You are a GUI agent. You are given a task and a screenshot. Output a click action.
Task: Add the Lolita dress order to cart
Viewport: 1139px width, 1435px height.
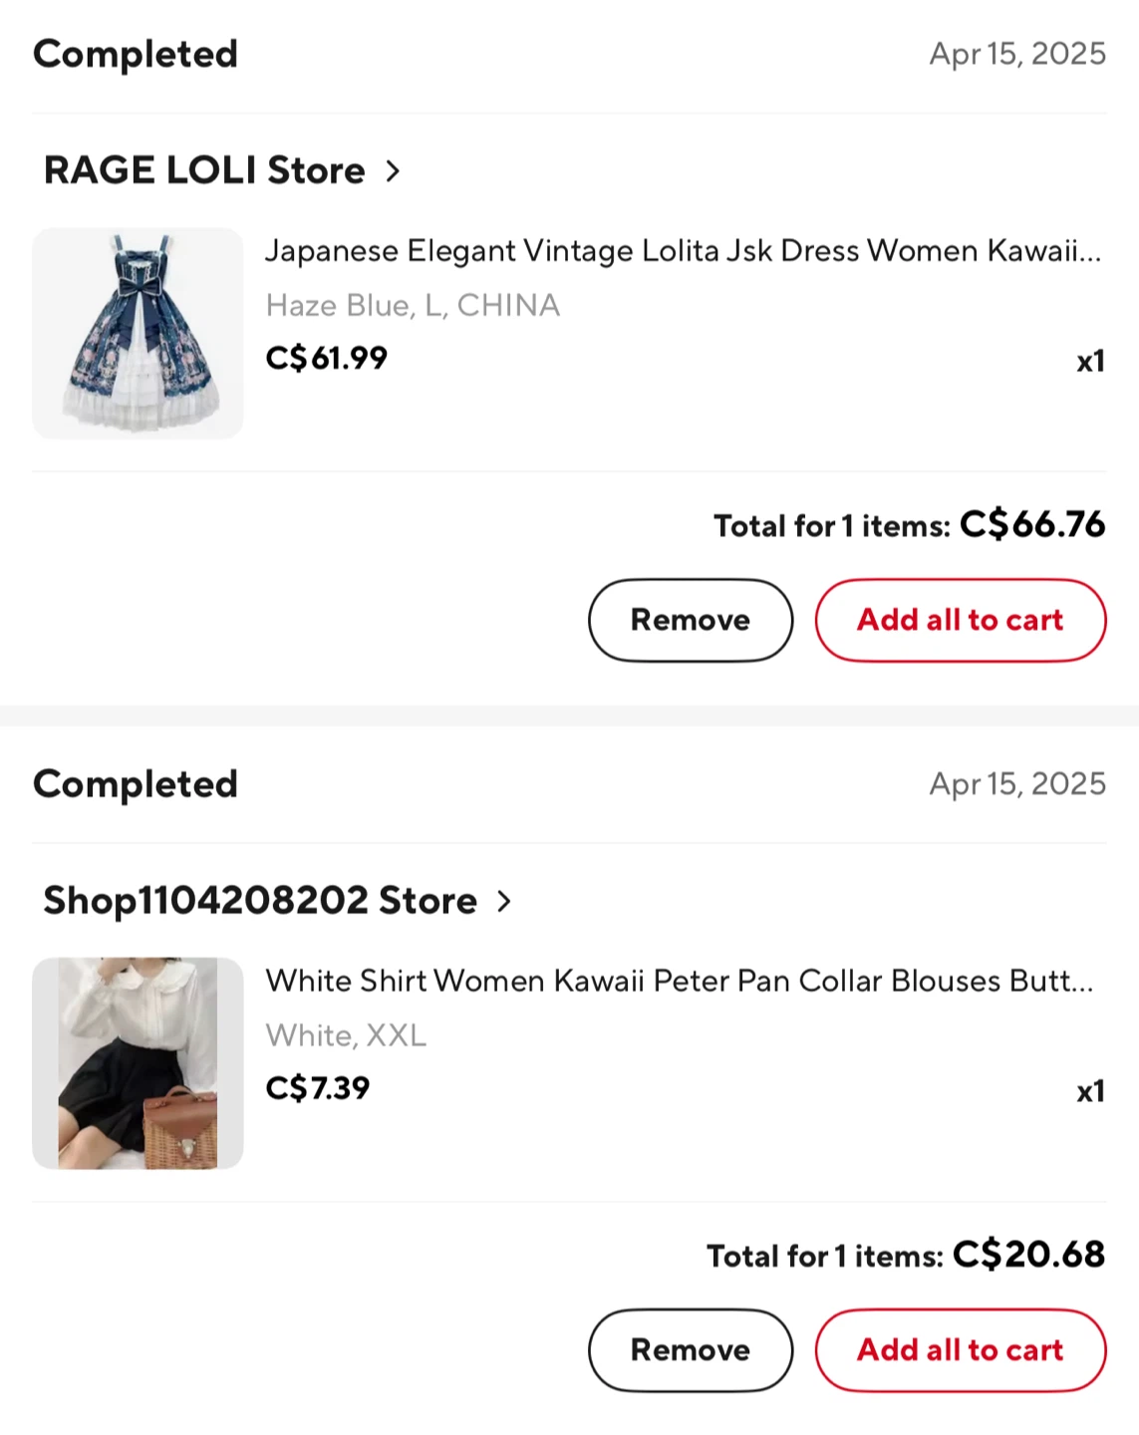click(x=960, y=620)
